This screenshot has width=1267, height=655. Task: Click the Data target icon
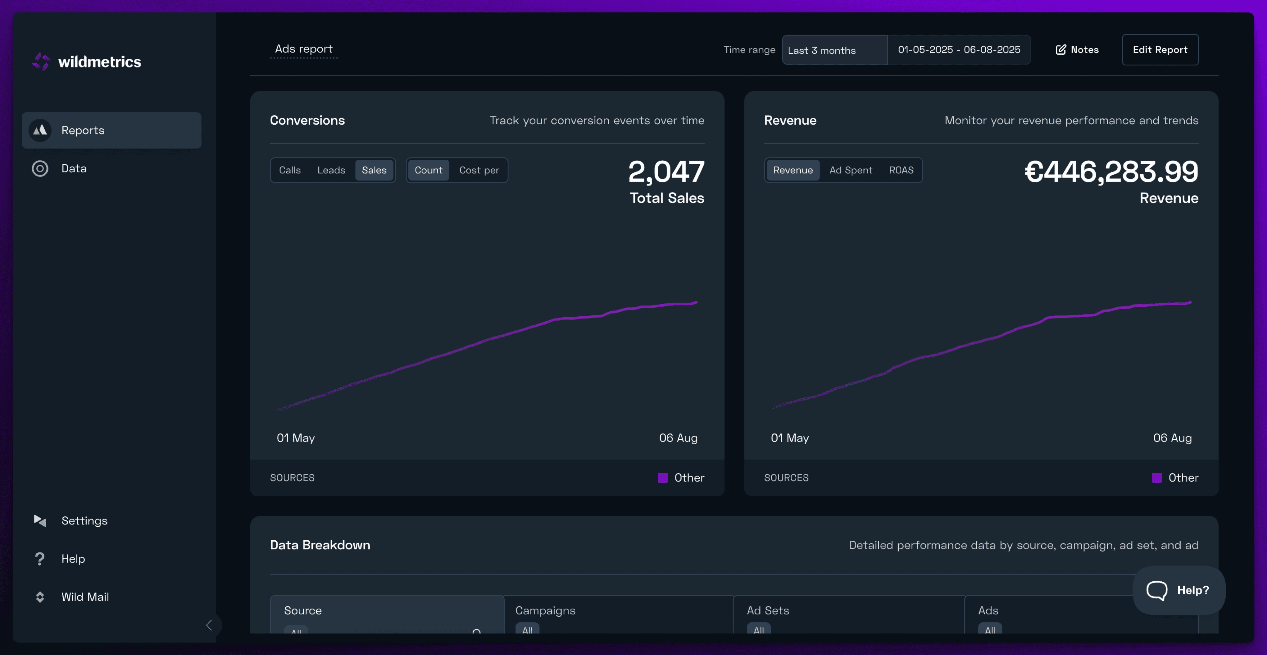pyautogui.click(x=40, y=168)
